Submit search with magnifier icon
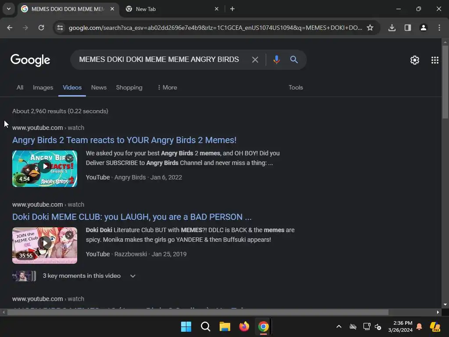The image size is (449, 337). (294, 60)
